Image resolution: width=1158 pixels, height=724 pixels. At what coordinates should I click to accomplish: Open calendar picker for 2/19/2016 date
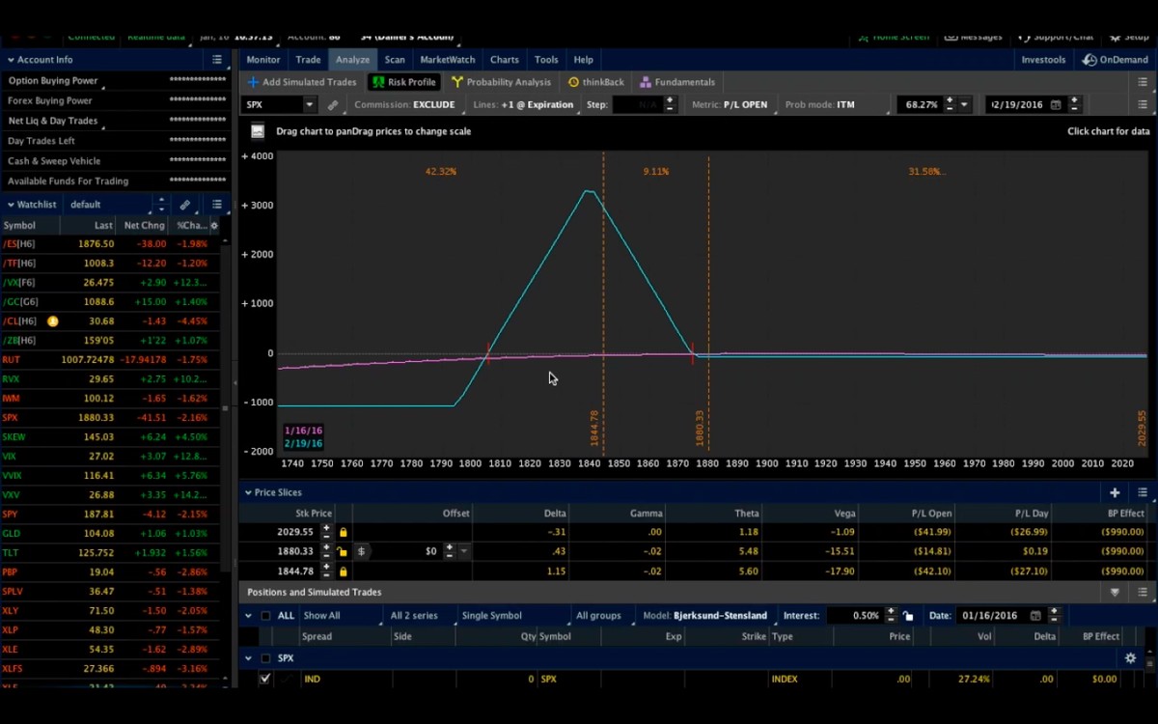point(1056,104)
